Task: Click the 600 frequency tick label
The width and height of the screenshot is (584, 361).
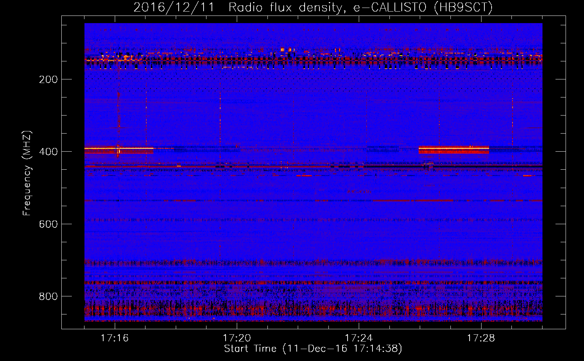Action: [48, 224]
